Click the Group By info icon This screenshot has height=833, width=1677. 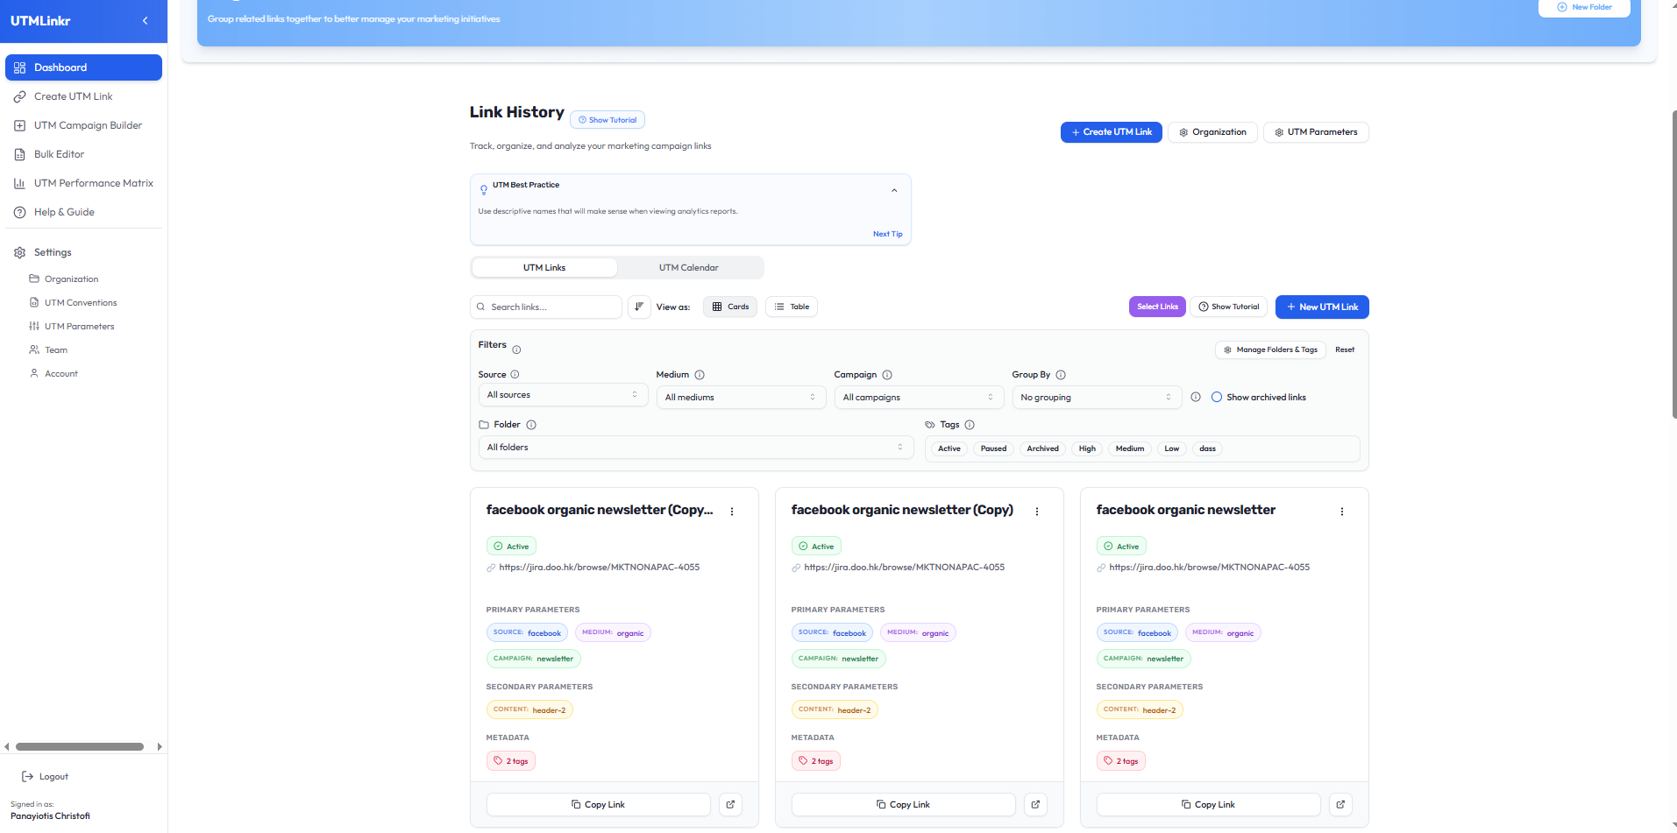click(x=1061, y=375)
